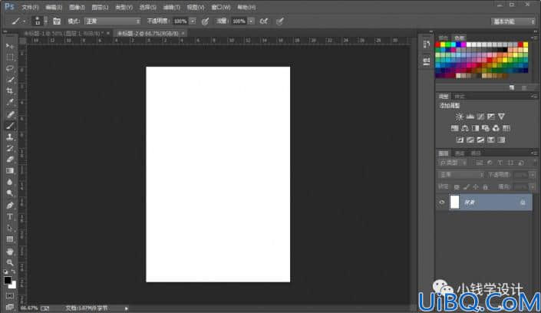Toggle airbrush build-up mode
The image size is (541, 313).
pos(264,21)
